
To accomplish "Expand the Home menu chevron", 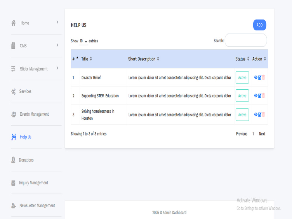I will tap(57, 22).
